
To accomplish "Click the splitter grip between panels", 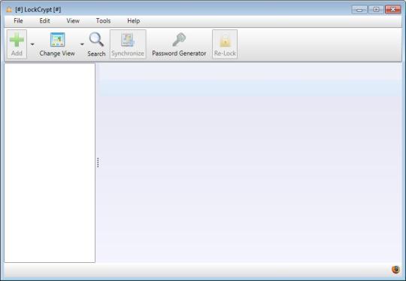I will coord(98,163).
